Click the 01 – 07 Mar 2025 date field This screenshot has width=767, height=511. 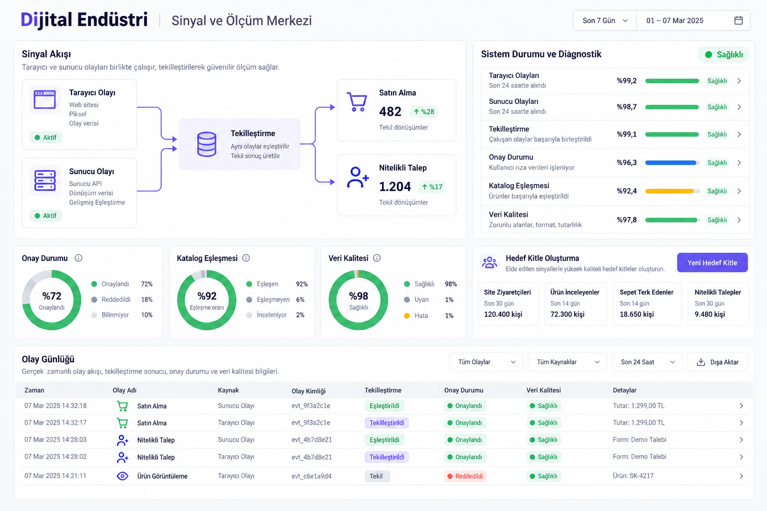[x=694, y=20]
